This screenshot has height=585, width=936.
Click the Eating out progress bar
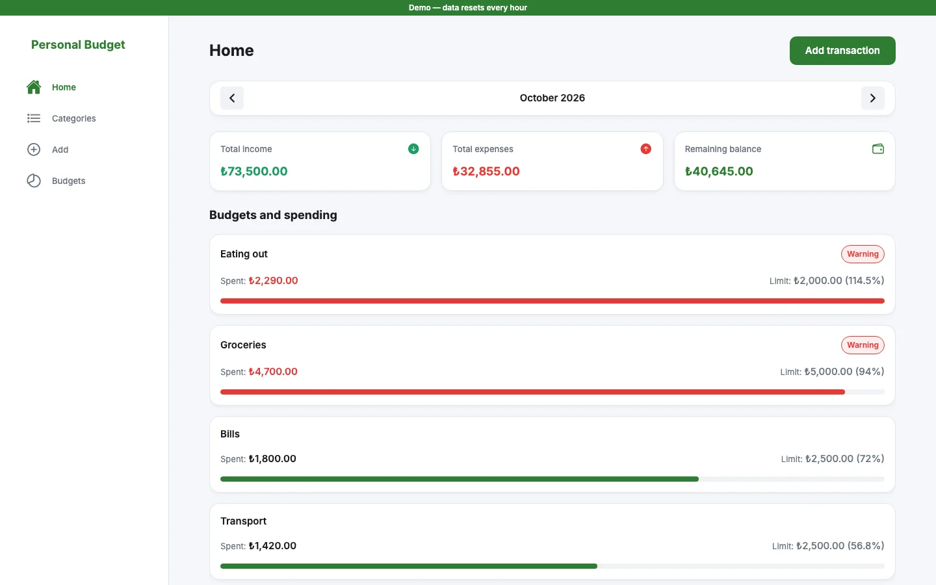552,301
